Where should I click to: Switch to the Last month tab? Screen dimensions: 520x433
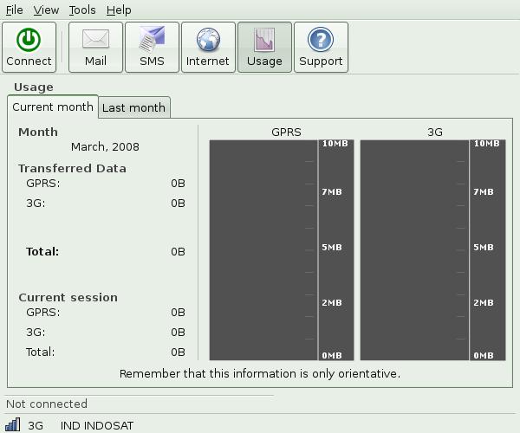pyautogui.click(x=133, y=108)
